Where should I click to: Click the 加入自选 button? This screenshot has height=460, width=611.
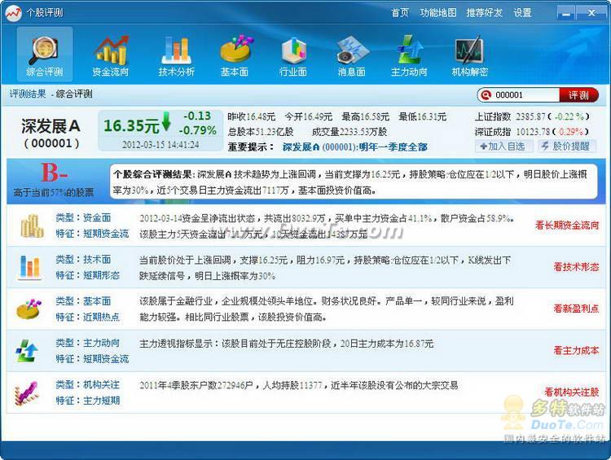coord(503,147)
